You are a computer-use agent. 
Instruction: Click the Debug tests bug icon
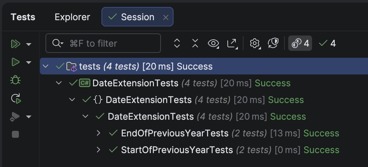click(x=15, y=80)
